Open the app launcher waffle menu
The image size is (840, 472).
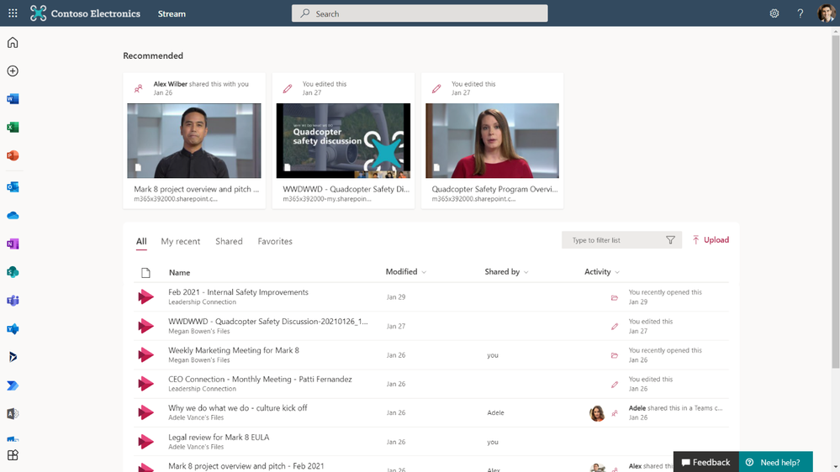pyautogui.click(x=13, y=13)
